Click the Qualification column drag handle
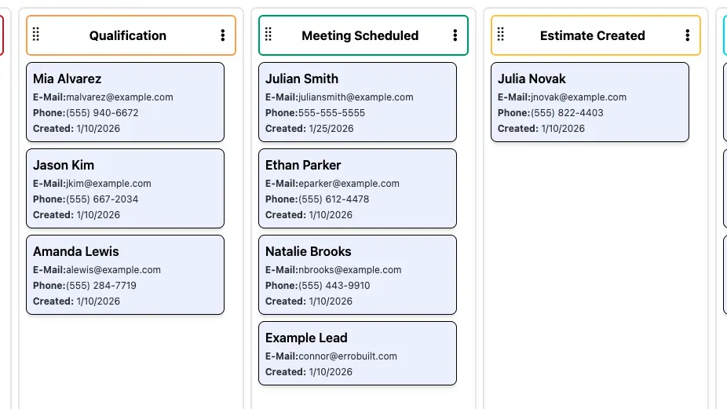Image resolution: width=727 pixels, height=409 pixels. (36, 35)
